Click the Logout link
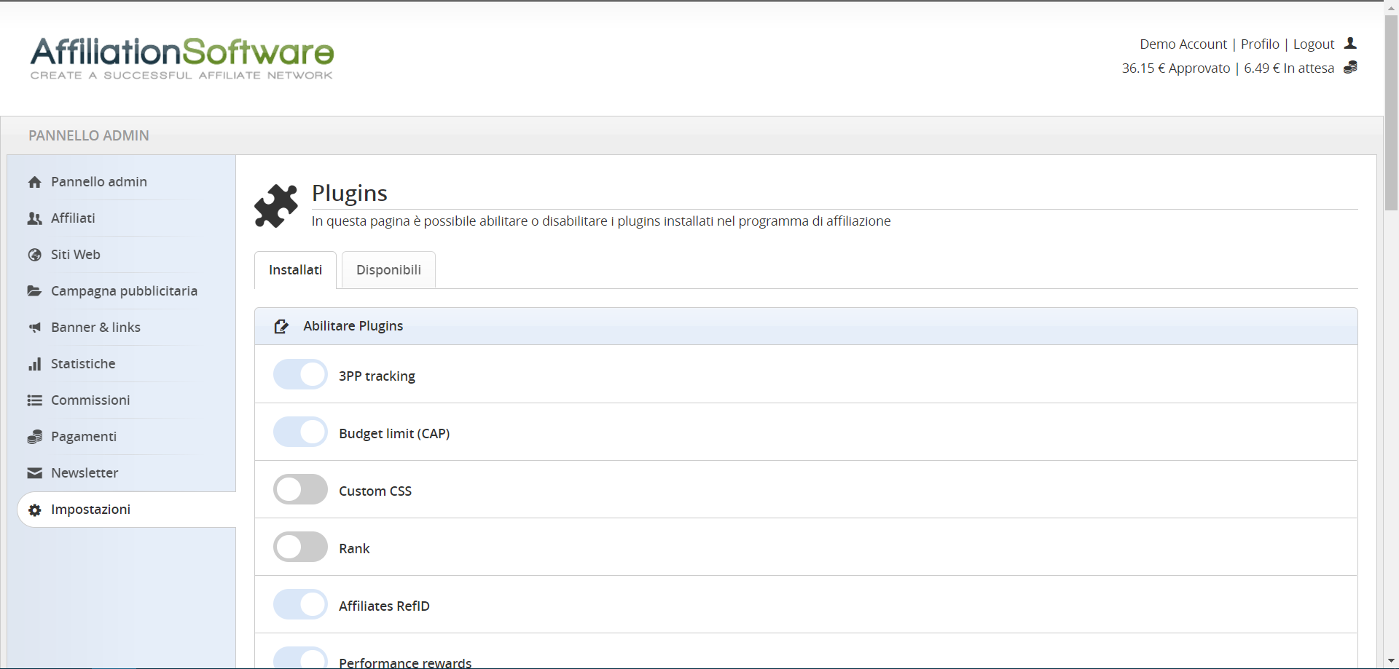The width and height of the screenshot is (1399, 669). tap(1314, 44)
